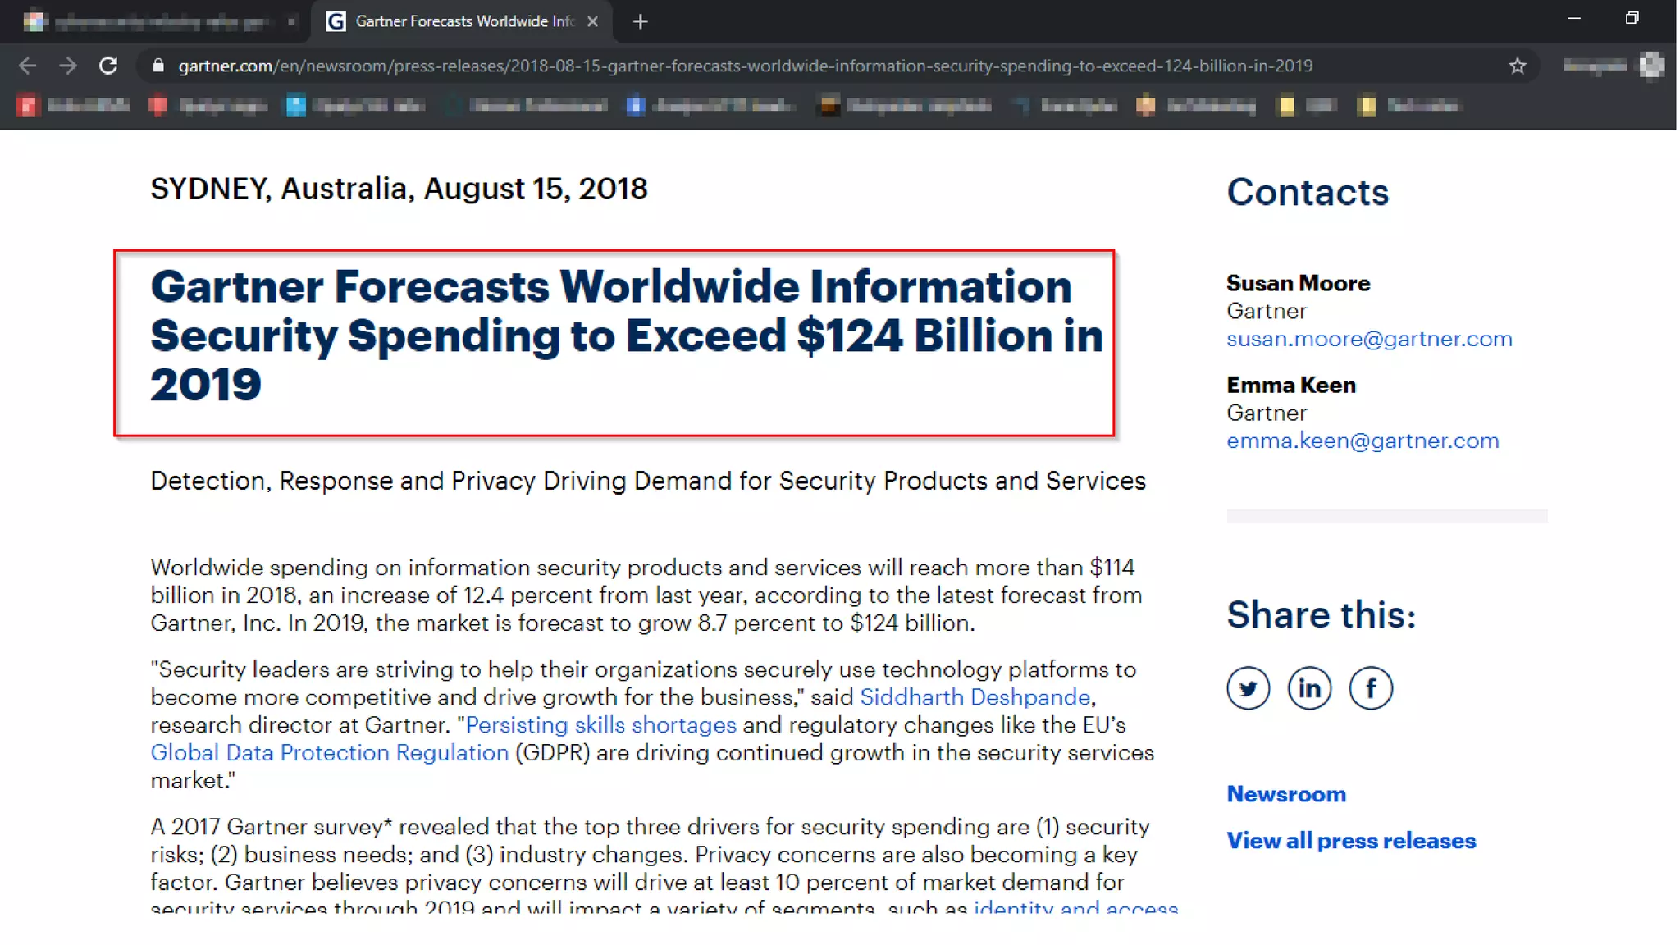The height and width of the screenshot is (945, 1680).
Task: Click the address bar URL field
Action: (x=745, y=66)
